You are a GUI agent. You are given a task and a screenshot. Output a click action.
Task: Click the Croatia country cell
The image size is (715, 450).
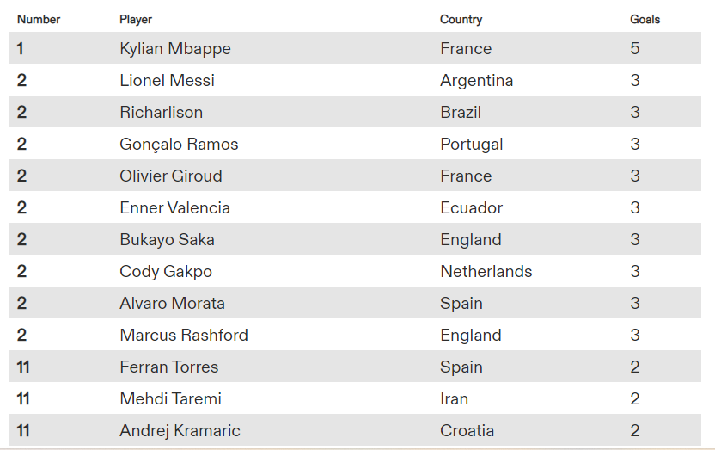[x=467, y=431]
